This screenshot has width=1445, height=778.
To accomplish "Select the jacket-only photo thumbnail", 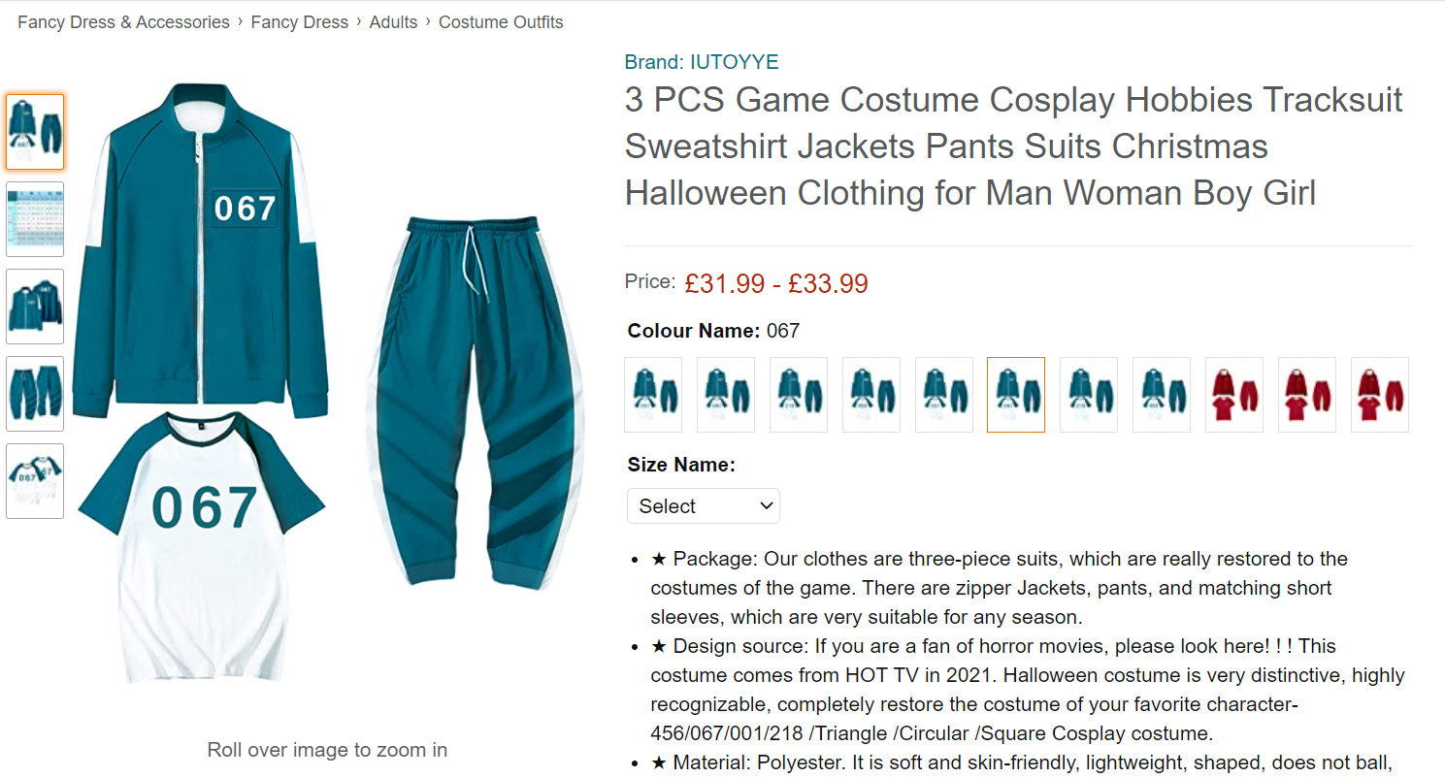I will [x=35, y=307].
